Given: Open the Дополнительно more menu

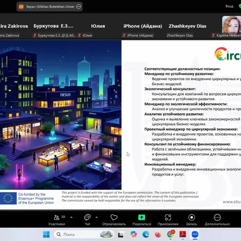Looking at the screenshot, I should pyautogui.click(x=218, y=220).
